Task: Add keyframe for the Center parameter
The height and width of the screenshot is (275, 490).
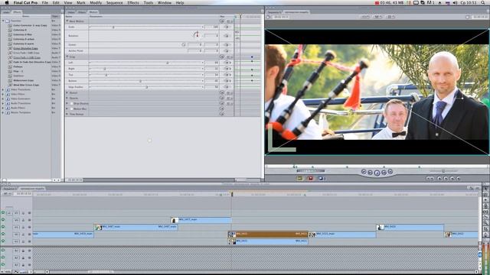Action: click(x=227, y=44)
